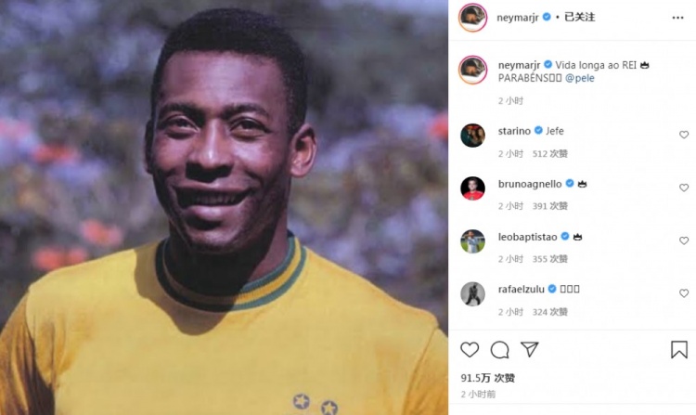View the 91.5万 likes list

[x=488, y=378]
